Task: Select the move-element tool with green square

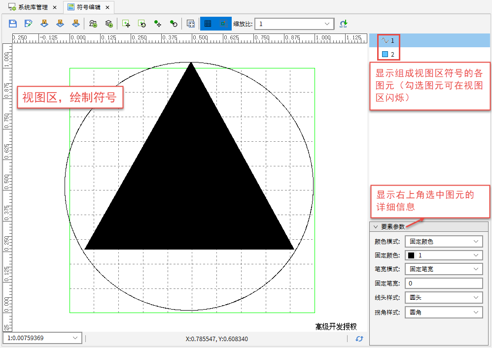Action: [x=126, y=24]
